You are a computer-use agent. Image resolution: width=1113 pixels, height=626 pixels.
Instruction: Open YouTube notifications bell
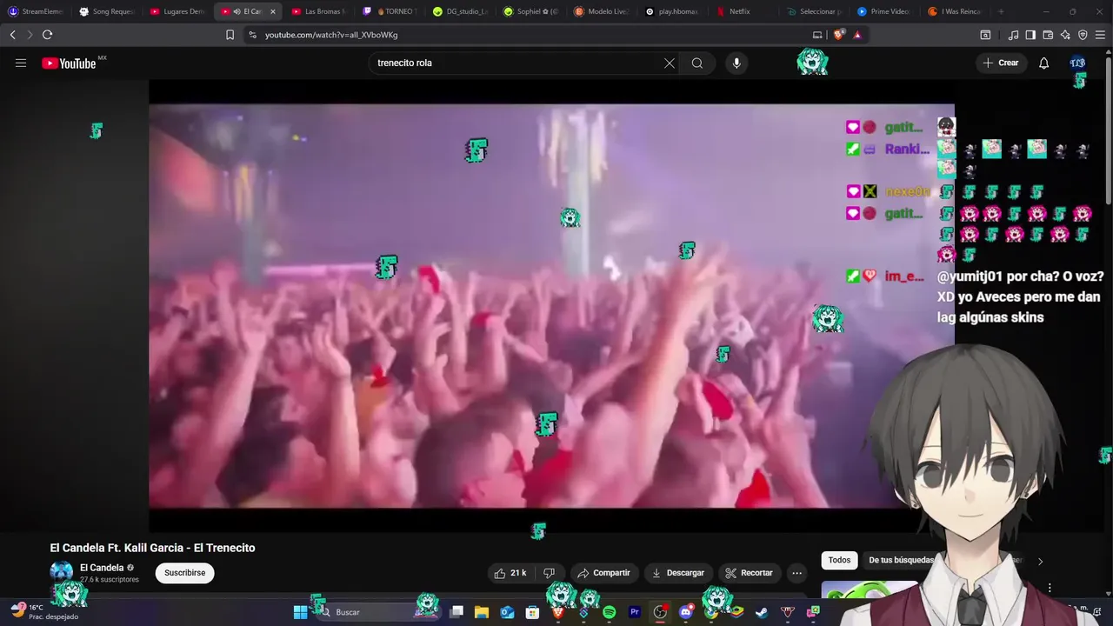point(1044,63)
